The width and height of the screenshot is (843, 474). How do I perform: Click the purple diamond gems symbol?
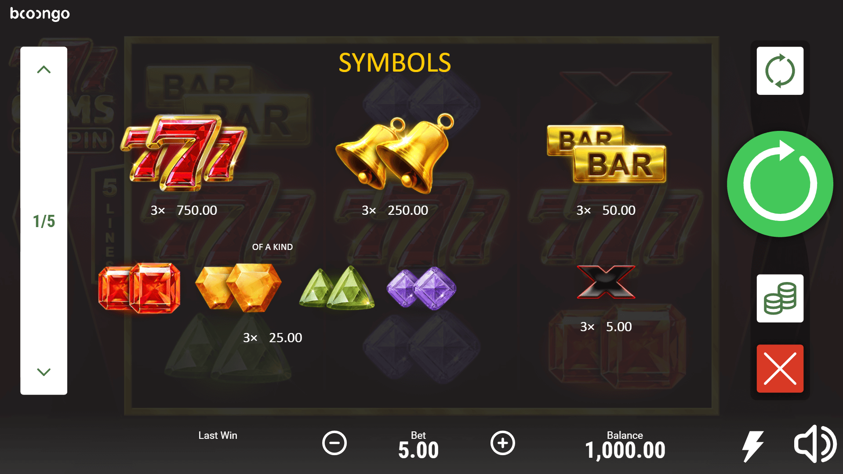[x=421, y=288]
